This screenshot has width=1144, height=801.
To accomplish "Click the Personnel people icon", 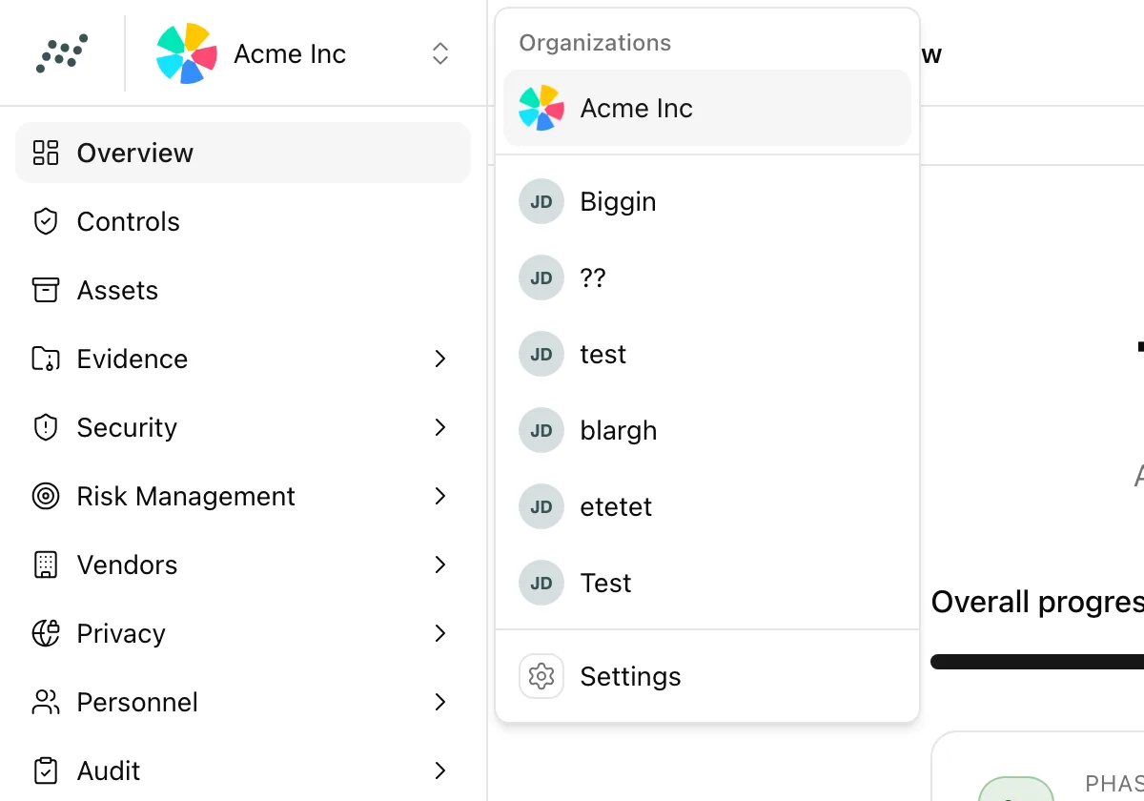I will point(46,702).
